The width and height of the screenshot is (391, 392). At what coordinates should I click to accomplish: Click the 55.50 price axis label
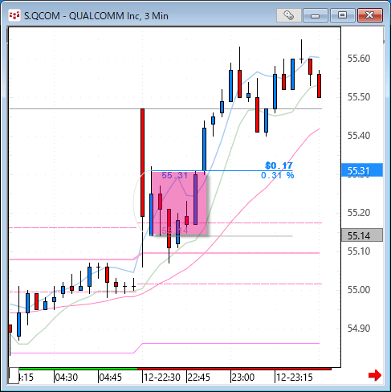pos(359,97)
